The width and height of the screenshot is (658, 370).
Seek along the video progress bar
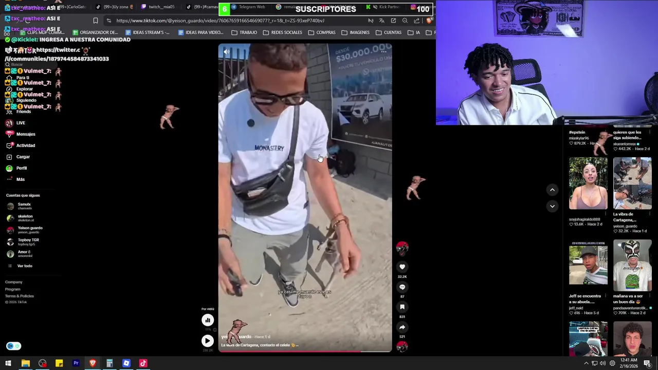[x=305, y=351]
